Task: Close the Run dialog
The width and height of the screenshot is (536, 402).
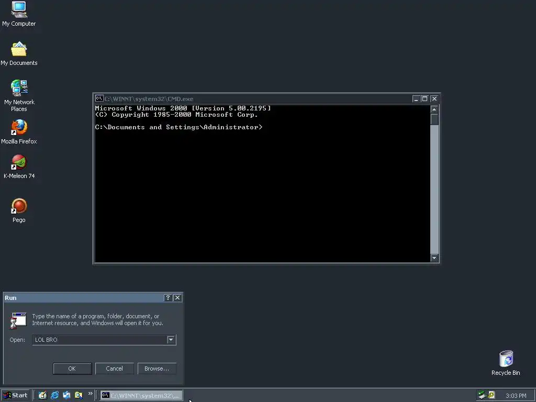Action: coord(177,298)
